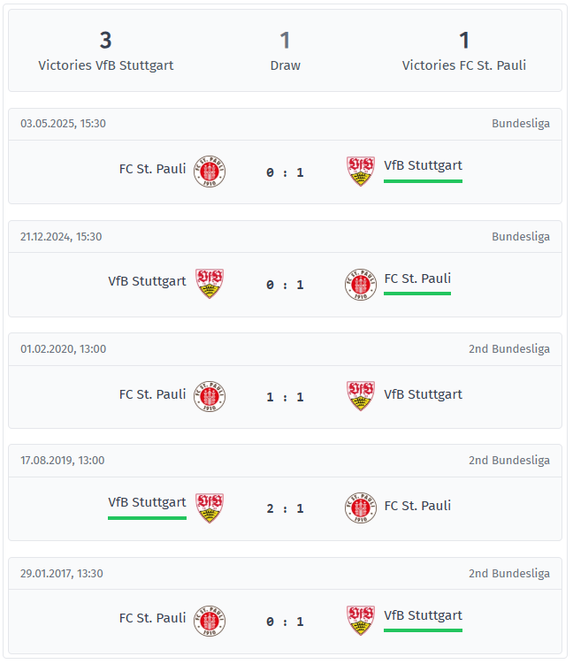Select the 0 : 1 score of 03.05.2025 match
The width and height of the screenshot is (573, 664).
point(285,172)
